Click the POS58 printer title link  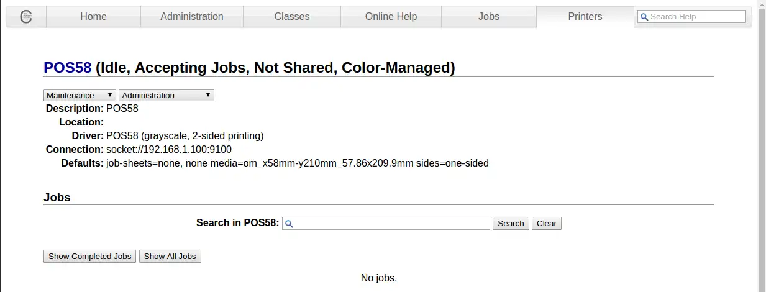[x=68, y=68]
